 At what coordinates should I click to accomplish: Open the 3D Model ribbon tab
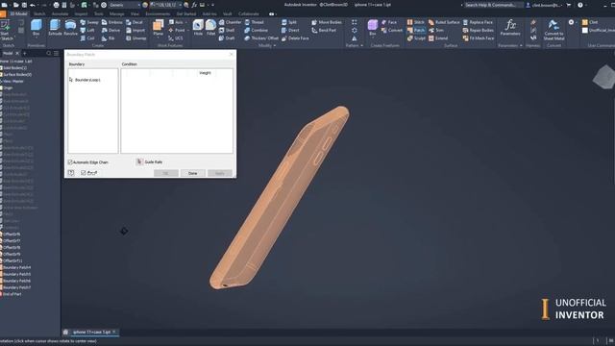18,13
